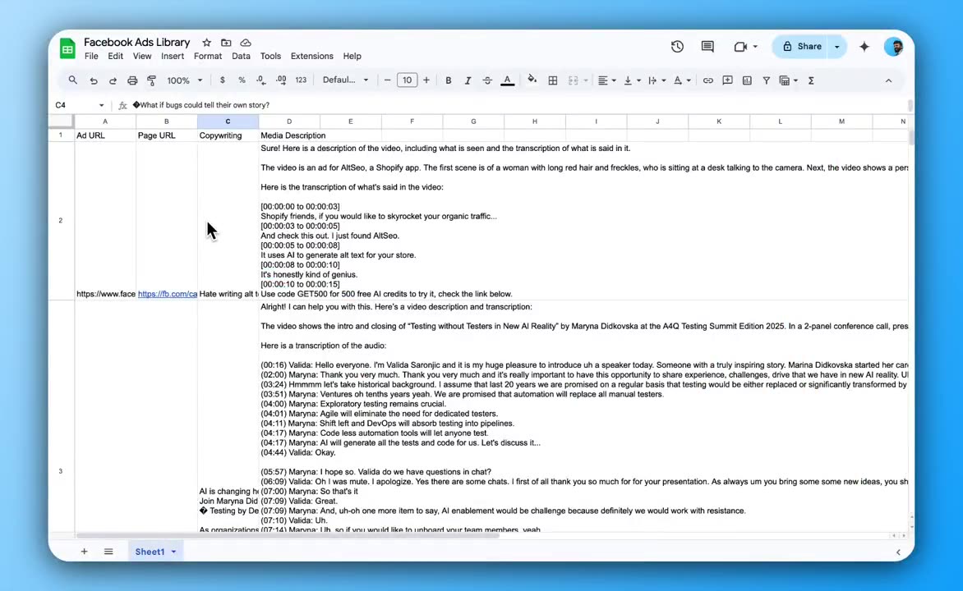Open font family dropdown

coord(346,80)
